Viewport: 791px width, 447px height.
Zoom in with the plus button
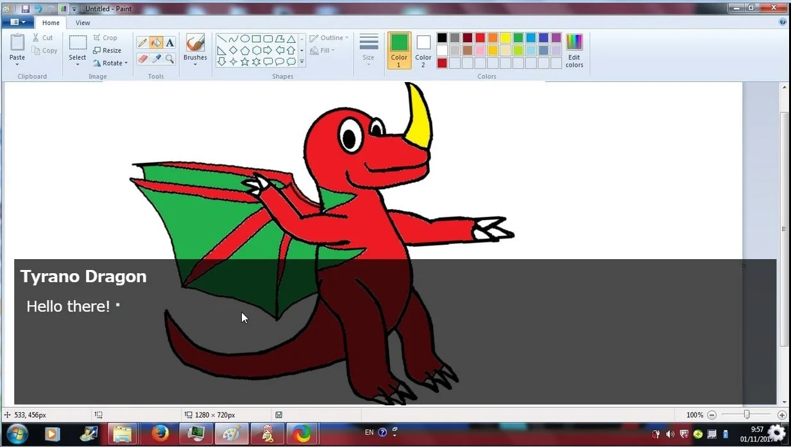click(x=781, y=415)
